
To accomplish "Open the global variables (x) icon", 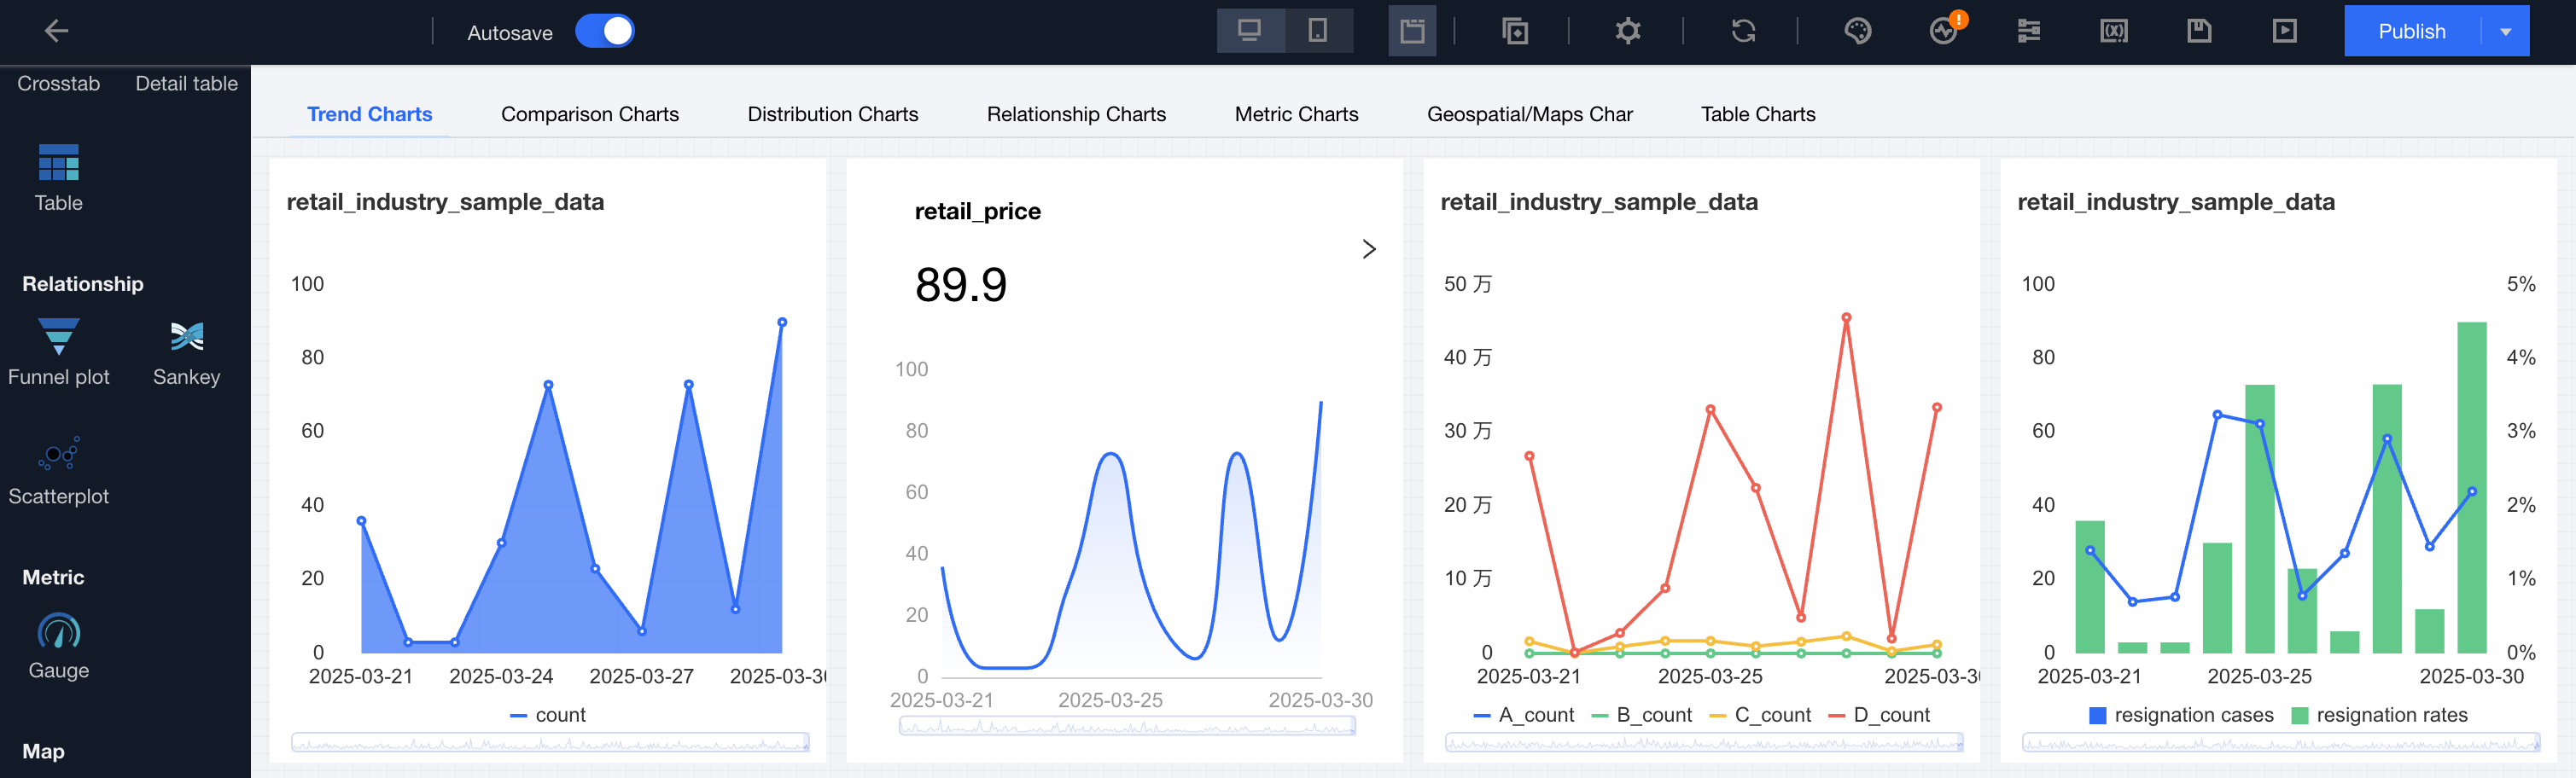I will [2113, 31].
